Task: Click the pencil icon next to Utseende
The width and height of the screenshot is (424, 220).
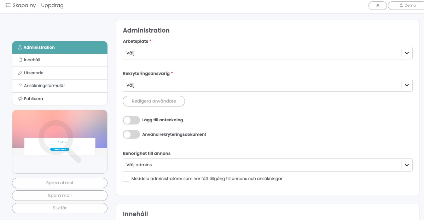Action: [20, 73]
